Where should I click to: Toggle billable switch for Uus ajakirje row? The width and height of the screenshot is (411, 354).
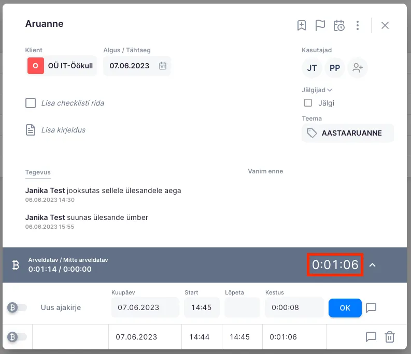17,308
